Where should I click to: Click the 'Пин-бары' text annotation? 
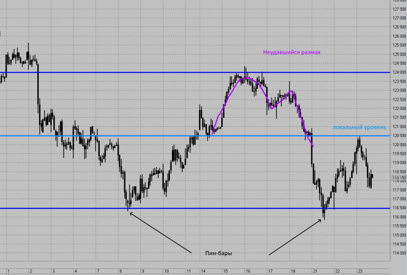[x=219, y=253]
